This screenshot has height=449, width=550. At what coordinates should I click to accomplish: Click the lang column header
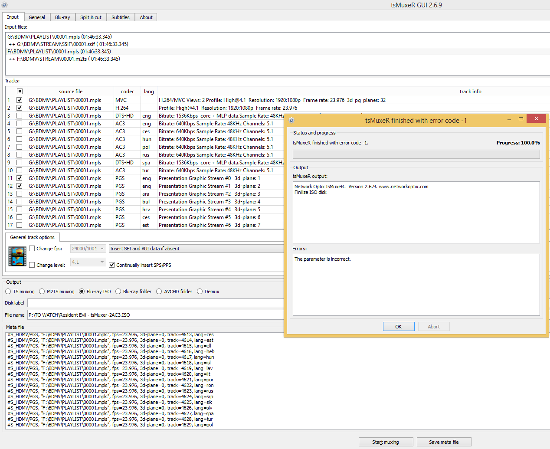point(149,92)
